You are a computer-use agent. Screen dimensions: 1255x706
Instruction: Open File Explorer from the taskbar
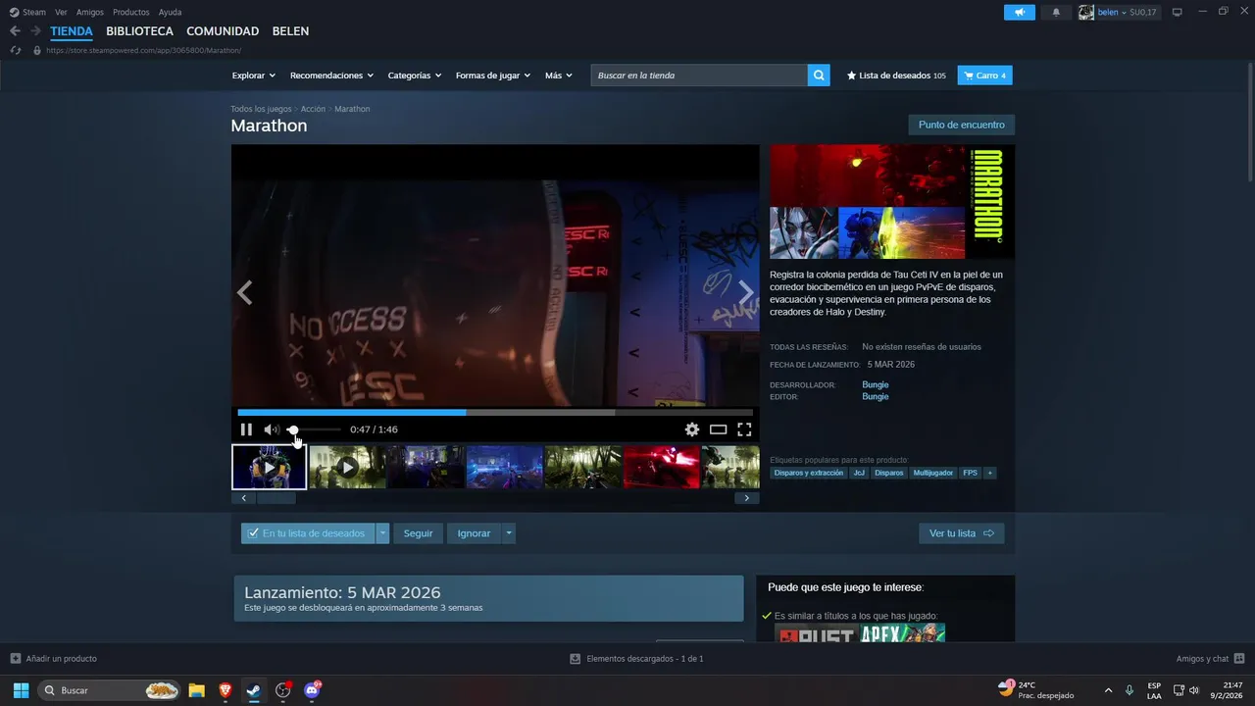click(x=196, y=690)
